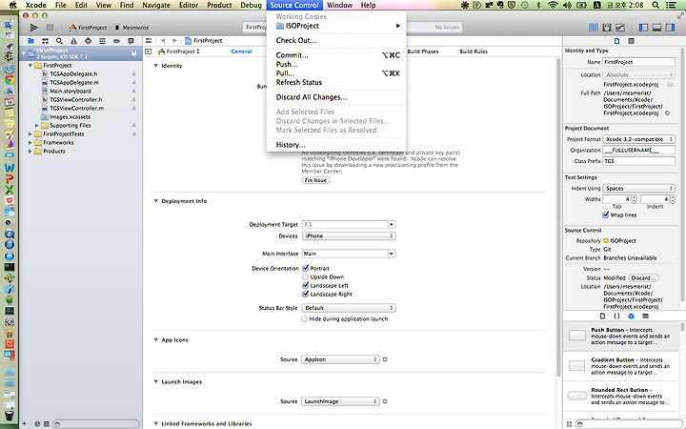Open the Project Format dropdown
686x429 pixels.
click(638, 139)
